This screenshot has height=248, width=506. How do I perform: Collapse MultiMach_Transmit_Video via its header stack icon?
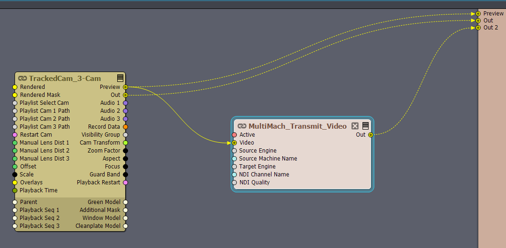pos(365,126)
